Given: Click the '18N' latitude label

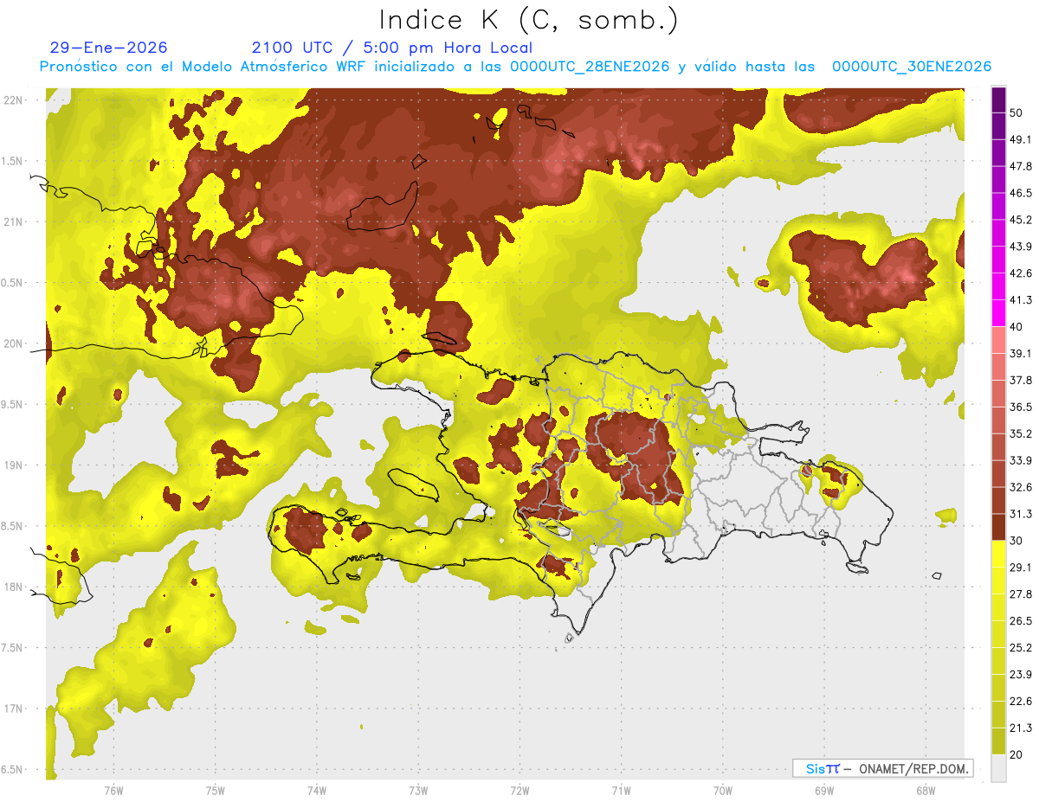Looking at the screenshot, I should [x=15, y=587].
